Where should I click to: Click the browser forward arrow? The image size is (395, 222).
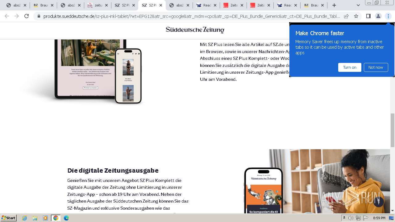pyautogui.click(x=17, y=16)
